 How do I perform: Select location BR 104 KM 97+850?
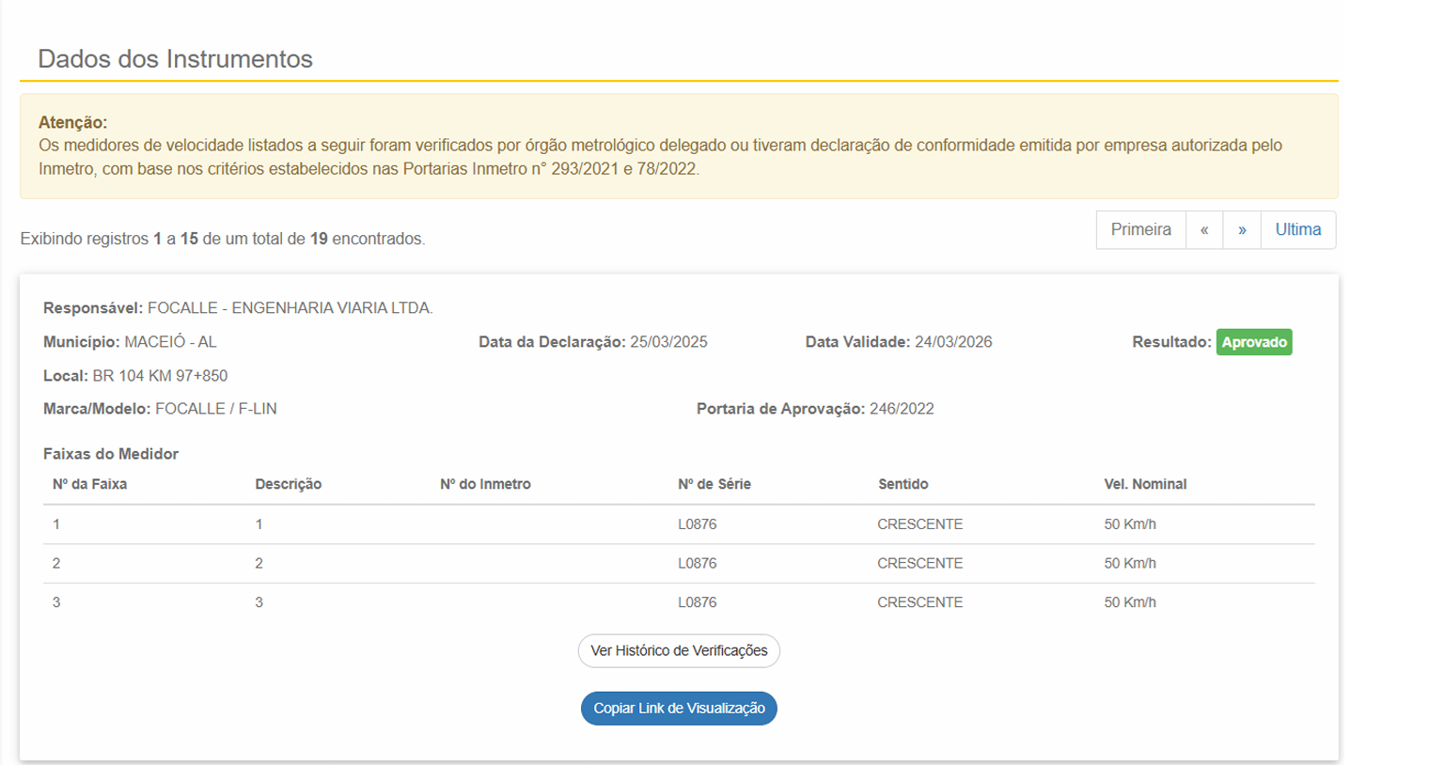pos(160,376)
